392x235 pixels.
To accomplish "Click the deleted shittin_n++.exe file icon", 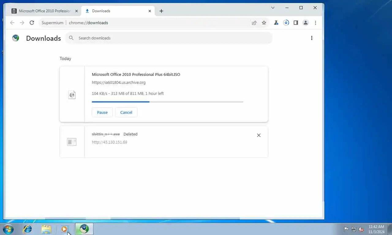I will pyautogui.click(x=72, y=142).
